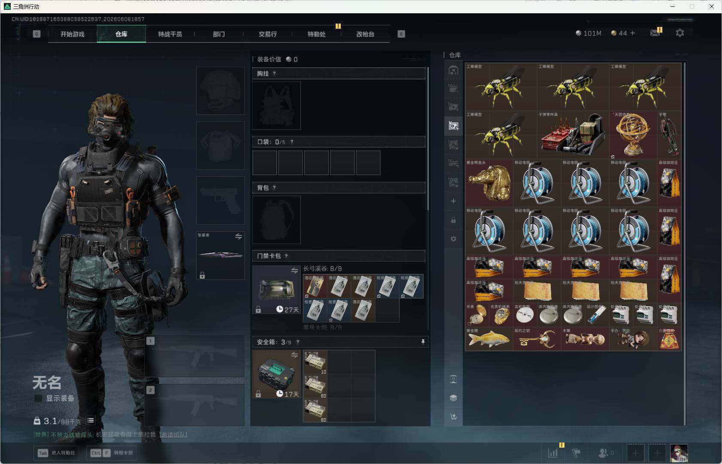The image size is (722, 464).
Task: Select the golden armillary sphere item
Action: (x=633, y=135)
